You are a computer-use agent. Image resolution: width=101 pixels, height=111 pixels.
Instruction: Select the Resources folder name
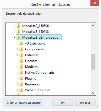tap(33, 84)
